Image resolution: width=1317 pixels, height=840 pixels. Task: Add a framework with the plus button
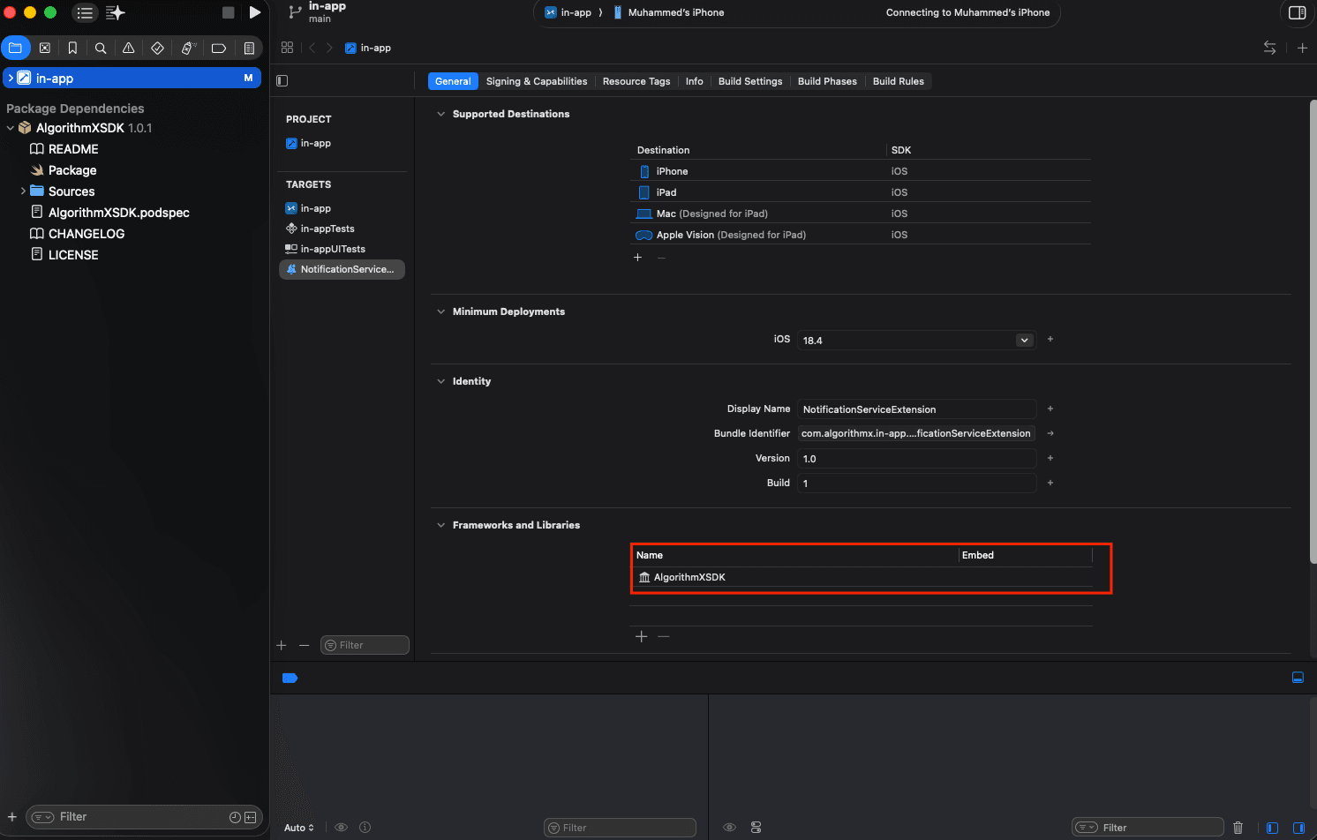click(642, 636)
